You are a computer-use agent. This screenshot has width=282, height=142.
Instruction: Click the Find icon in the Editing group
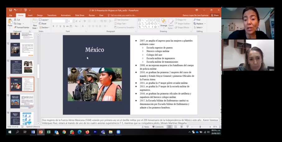(195, 20)
